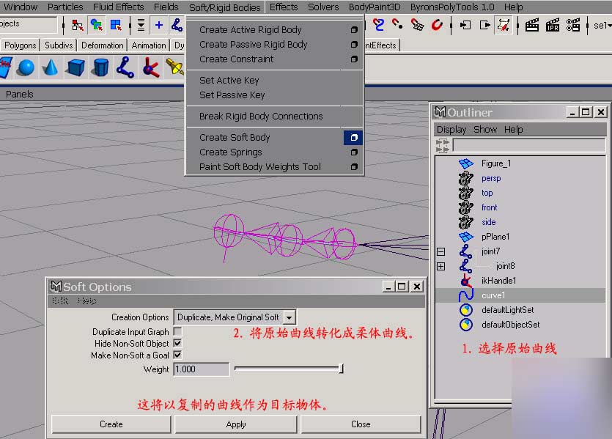Switch to the Polygons shelf tab

(x=20, y=45)
